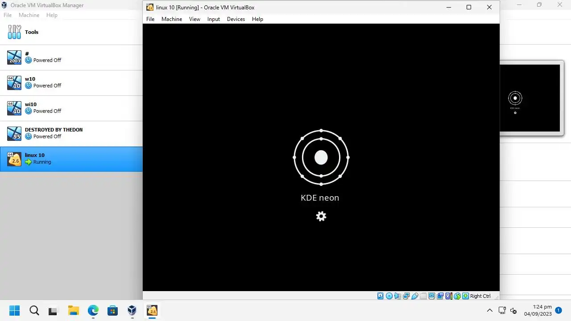Click the Linux 2.6 icon beside linux 10
Viewport: 571px width, 321px height.
[15, 159]
